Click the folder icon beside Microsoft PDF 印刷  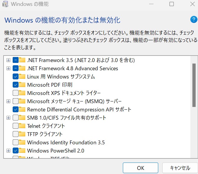click(x=22, y=85)
